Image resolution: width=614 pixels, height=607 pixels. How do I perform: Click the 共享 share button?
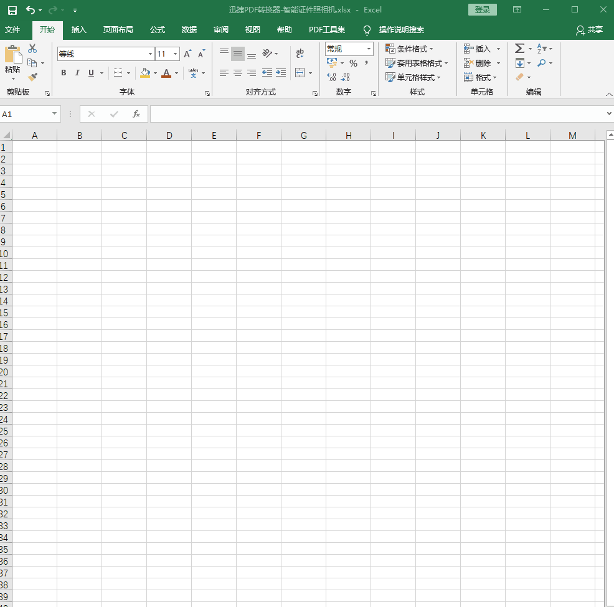pyautogui.click(x=589, y=30)
